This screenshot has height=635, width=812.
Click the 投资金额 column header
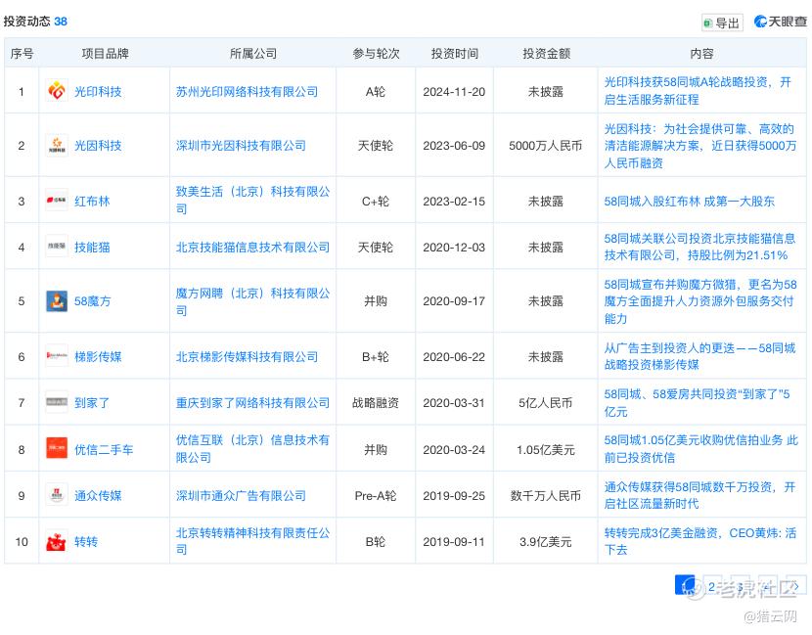click(546, 54)
